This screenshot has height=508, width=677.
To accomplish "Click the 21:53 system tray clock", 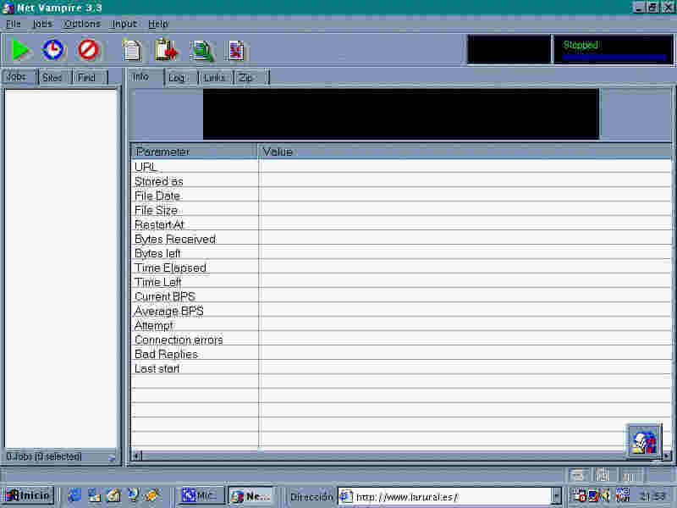I will 652,496.
